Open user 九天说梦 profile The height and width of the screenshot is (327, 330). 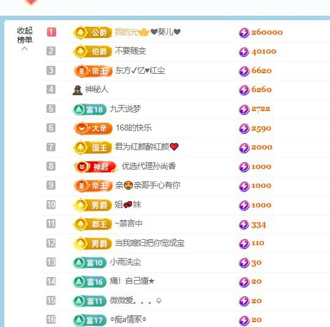(x=125, y=109)
